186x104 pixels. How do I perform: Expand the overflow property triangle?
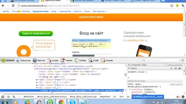[130, 90]
